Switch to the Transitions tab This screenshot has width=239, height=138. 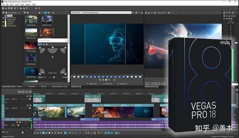[x=31, y=86]
